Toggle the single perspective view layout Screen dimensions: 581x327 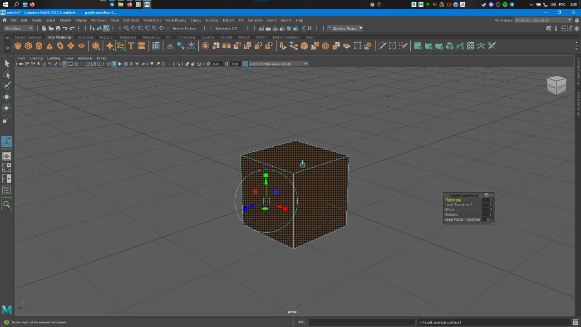click(x=7, y=156)
